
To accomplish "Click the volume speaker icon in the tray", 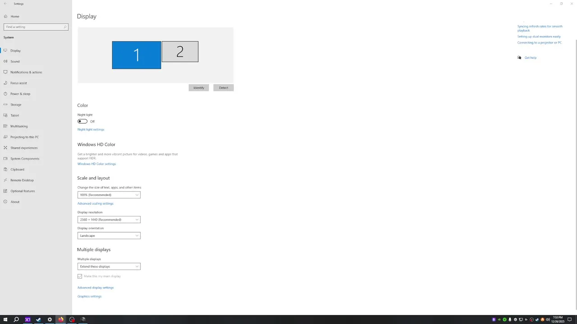I will [x=548, y=319].
